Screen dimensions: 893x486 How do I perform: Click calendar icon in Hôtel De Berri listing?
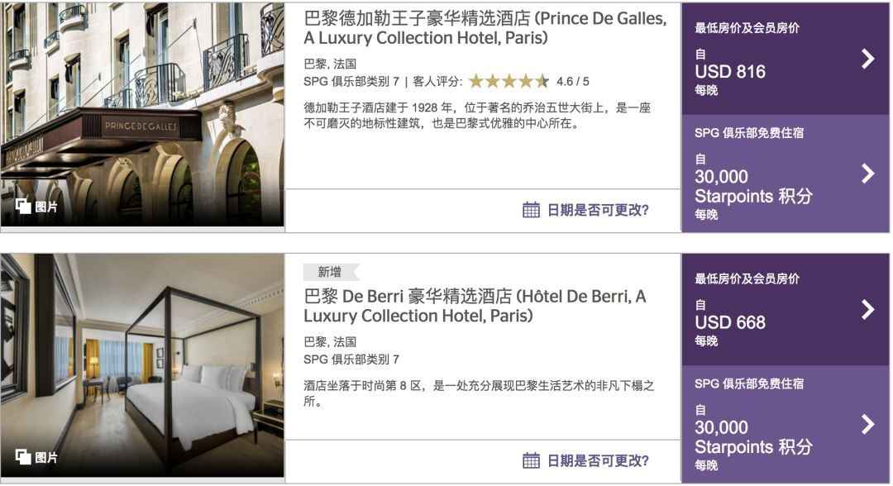coord(531,460)
